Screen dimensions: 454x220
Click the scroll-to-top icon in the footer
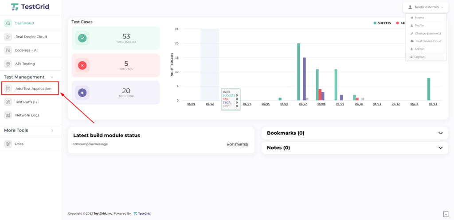point(446,214)
